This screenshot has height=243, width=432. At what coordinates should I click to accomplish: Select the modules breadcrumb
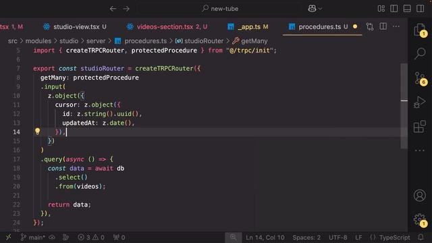tap(38, 41)
